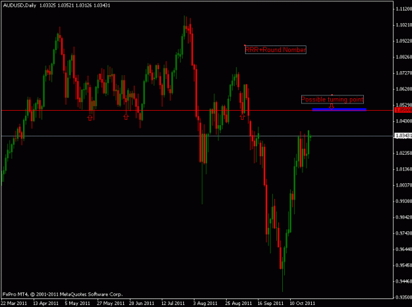Click the 27 May 2011 date label

[x=111, y=303]
